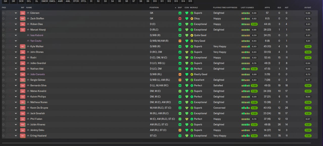Click Kevin De Bruyne's Concerned playing time status
323x146 pixels.
pyautogui.click(x=219, y=108)
